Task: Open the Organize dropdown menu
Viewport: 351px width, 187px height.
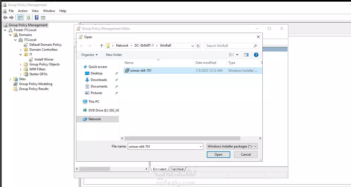Action: coord(89,55)
